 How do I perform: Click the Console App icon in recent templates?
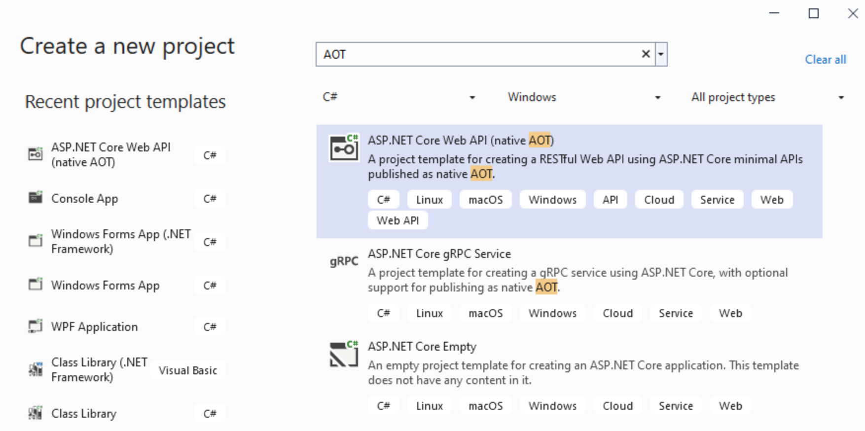click(35, 198)
